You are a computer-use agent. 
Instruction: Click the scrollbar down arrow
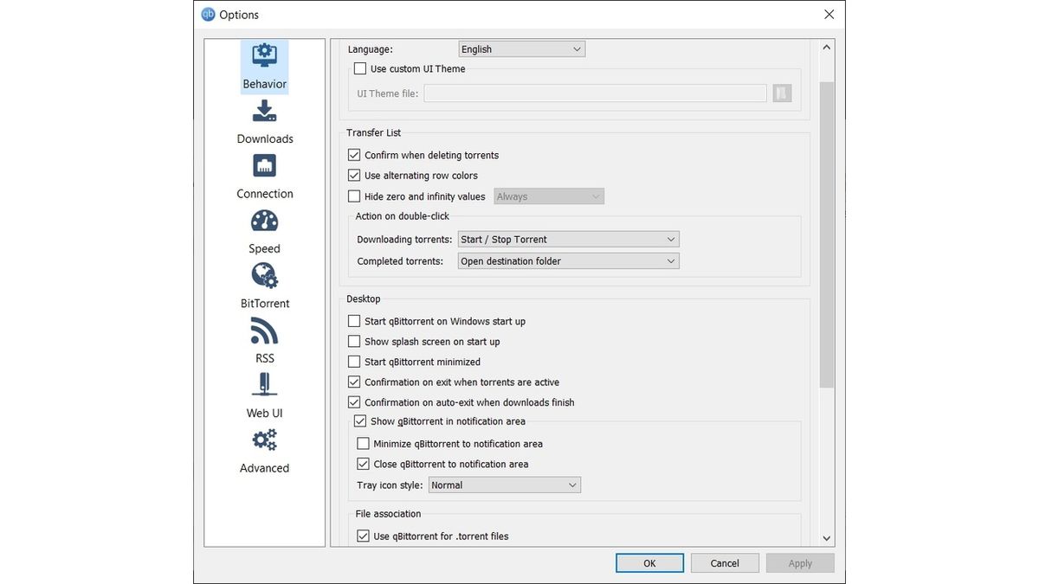[826, 537]
